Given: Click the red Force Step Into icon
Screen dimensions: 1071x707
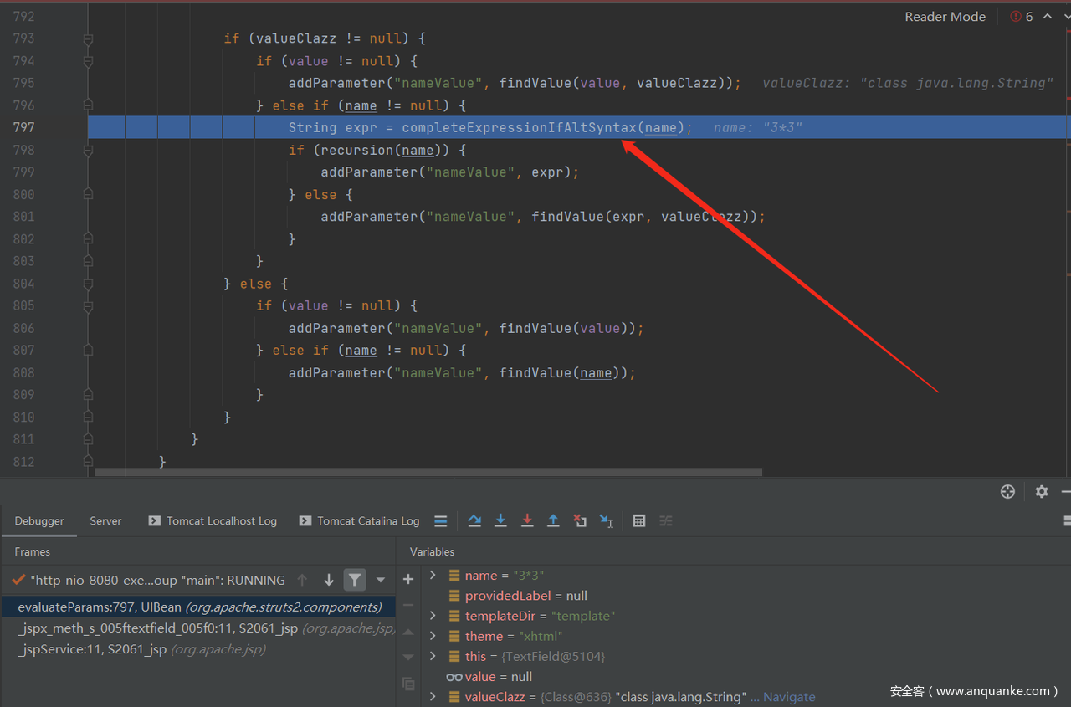Looking at the screenshot, I should coord(527,520).
